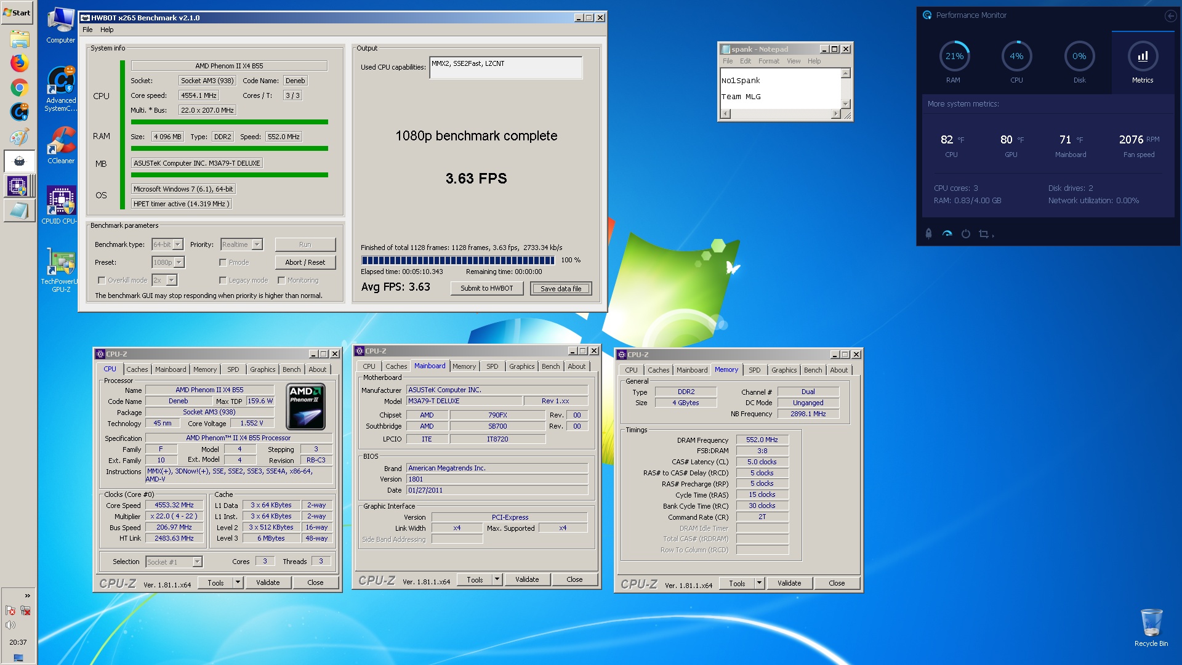
Task: Click the Abort / Reset button
Action: click(x=305, y=262)
